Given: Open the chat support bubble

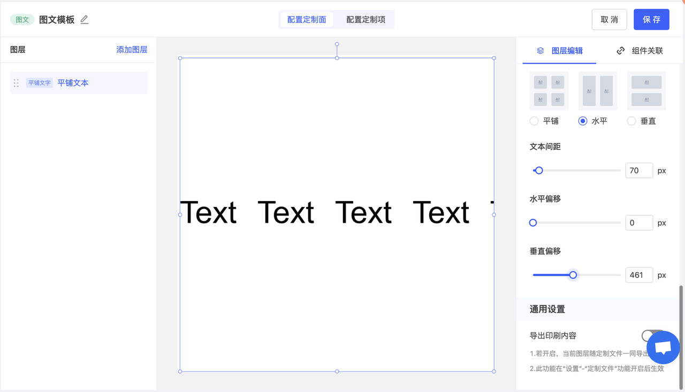Looking at the screenshot, I should tap(663, 348).
